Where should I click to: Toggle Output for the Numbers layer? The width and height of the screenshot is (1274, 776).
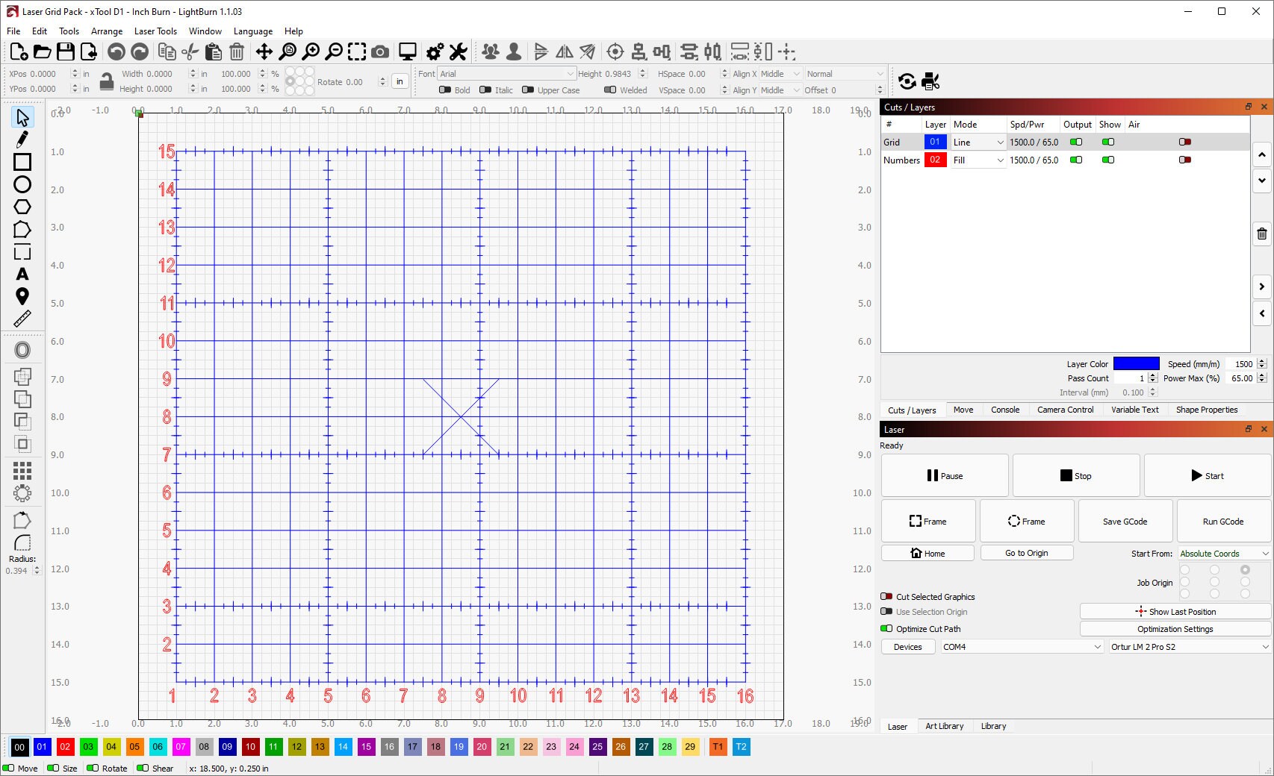click(x=1075, y=160)
